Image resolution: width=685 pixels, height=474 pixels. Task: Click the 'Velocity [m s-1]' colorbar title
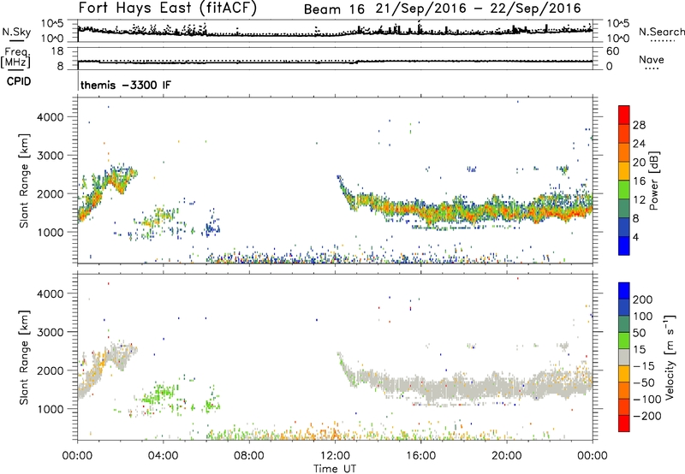tap(670, 357)
